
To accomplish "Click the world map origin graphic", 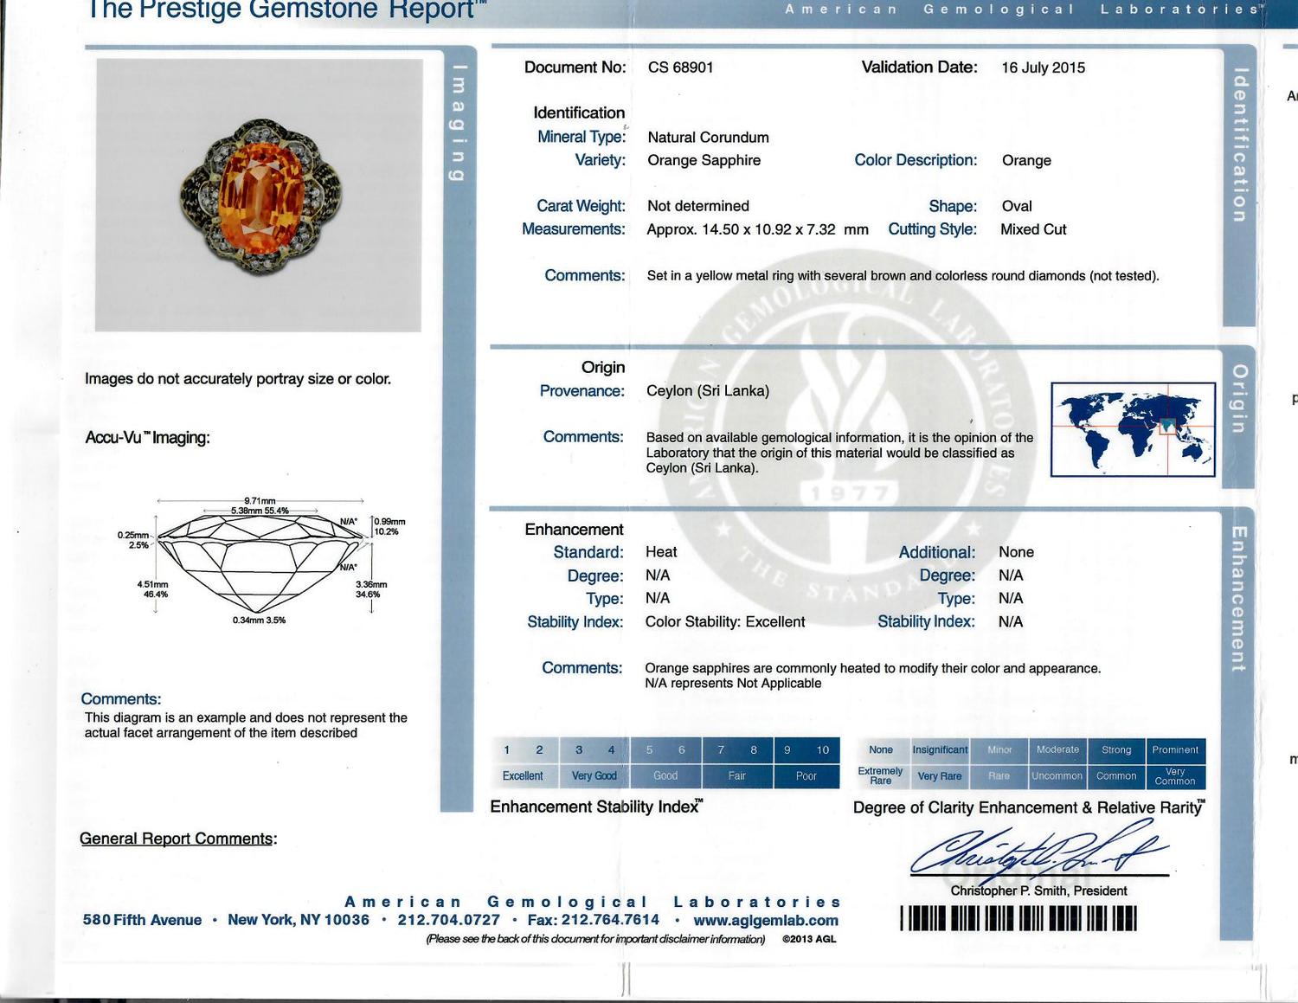I will (1133, 429).
